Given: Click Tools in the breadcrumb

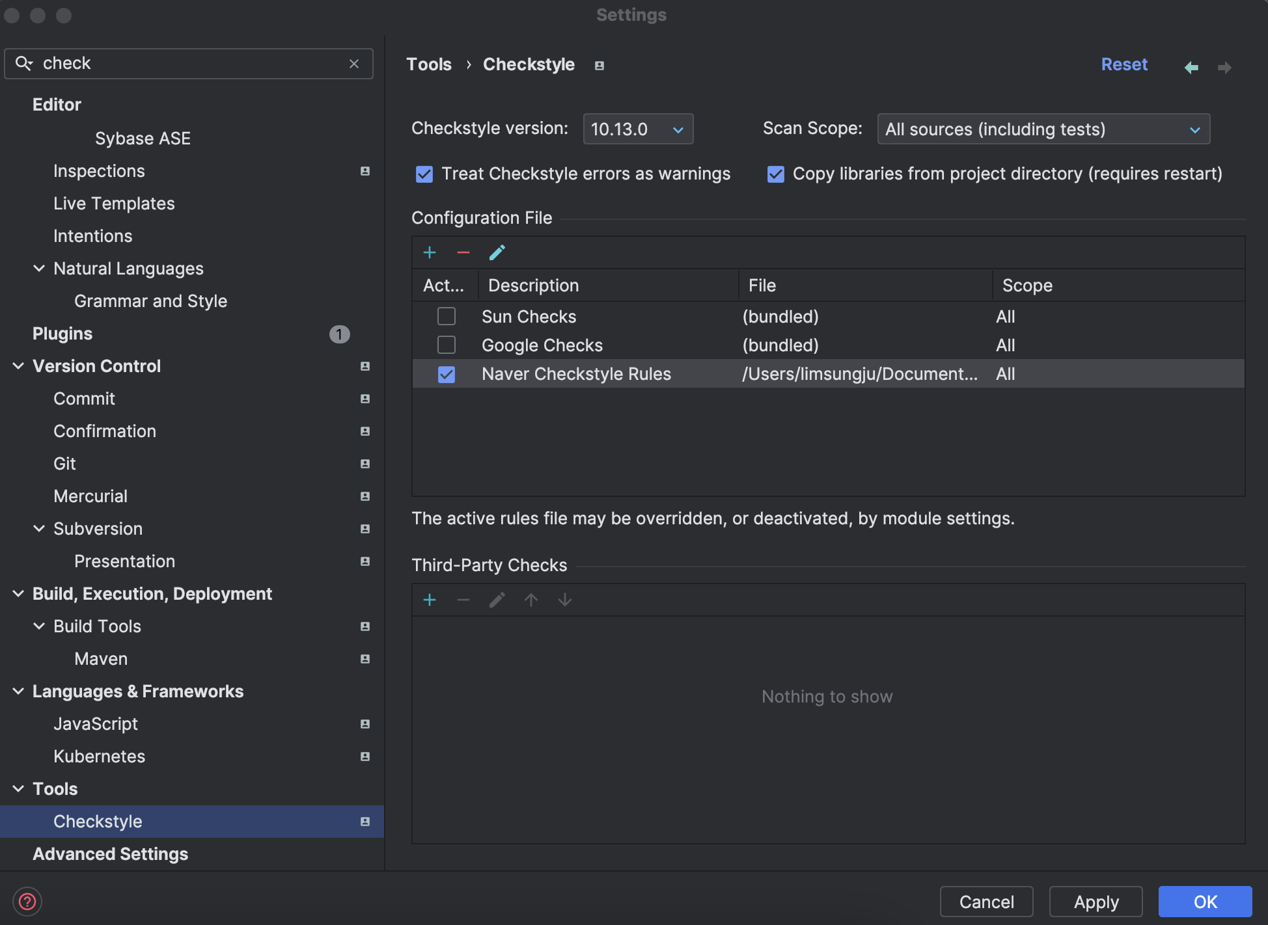Looking at the screenshot, I should pyautogui.click(x=429, y=64).
